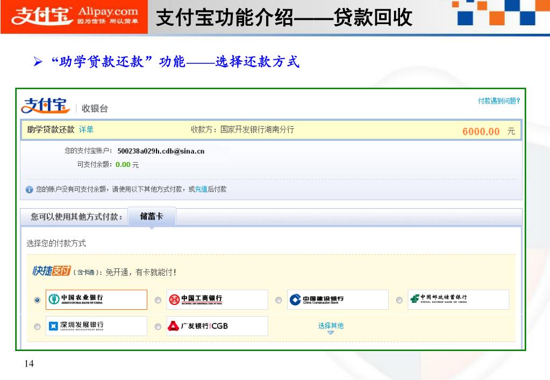
Task: Click the 助学贷款还款 label
Action: [51, 129]
